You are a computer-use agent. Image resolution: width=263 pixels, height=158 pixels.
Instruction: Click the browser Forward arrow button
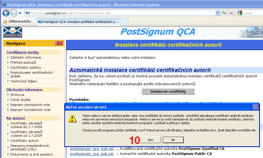pos(14,13)
